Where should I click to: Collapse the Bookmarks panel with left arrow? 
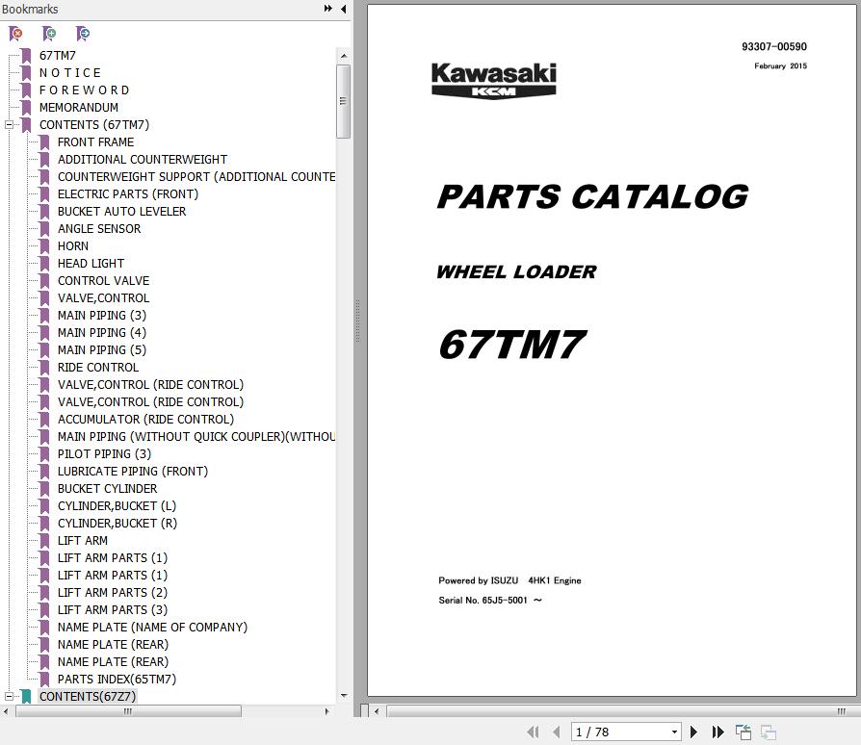tap(343, 9)
